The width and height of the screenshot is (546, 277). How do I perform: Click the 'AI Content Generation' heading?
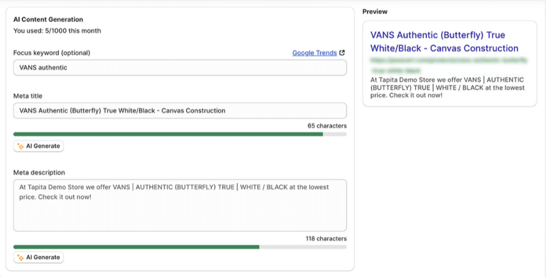tap(49, 19)
